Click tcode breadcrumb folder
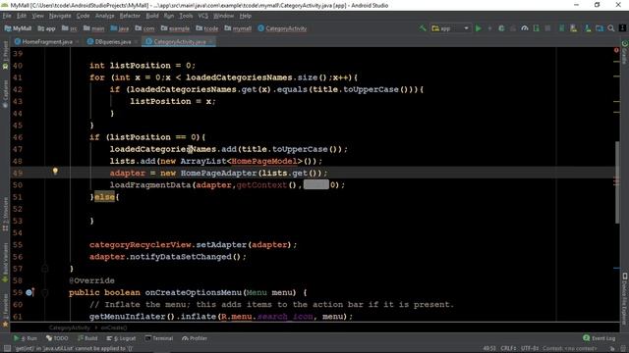Screen dimensions: 629x353 [207, 28]
